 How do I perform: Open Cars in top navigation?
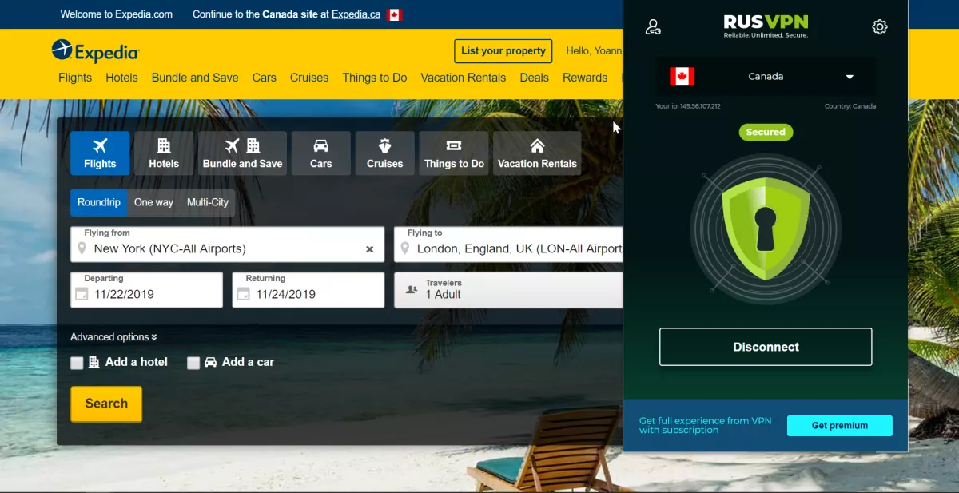point(265,78)
